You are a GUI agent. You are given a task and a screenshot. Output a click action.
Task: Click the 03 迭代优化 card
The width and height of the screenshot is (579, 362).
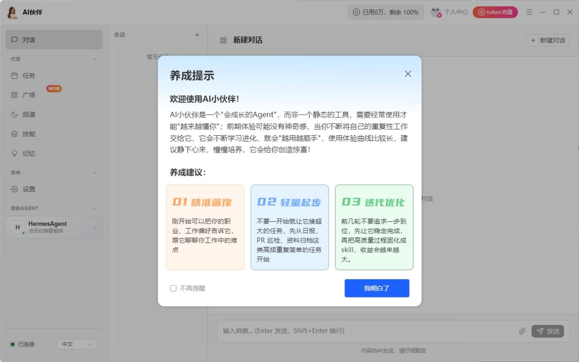click(x=374, y=227)
